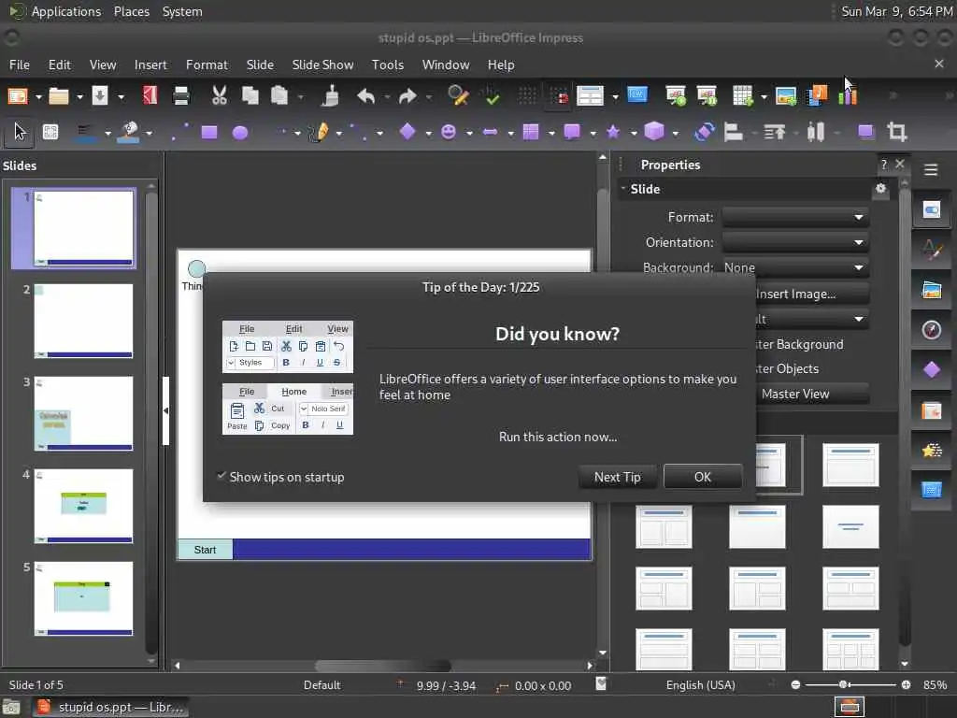This screenshot has height=718, width=957.
Task: Click the Insert Chart icon
Action: [848, 95]
